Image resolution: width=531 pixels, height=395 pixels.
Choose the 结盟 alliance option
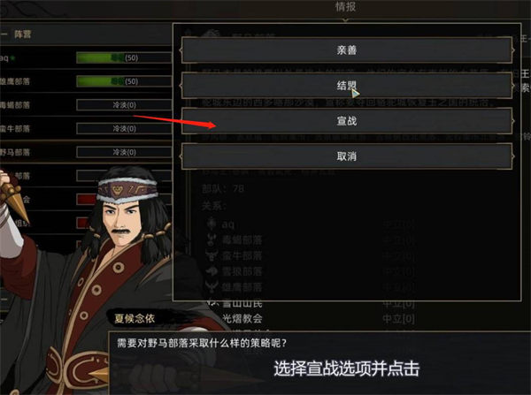(x=347, y=85)
